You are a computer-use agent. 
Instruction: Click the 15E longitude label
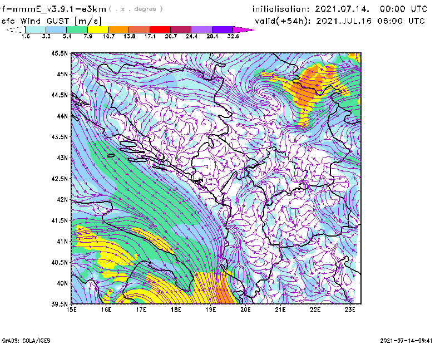pyautogui.click(x=71, y=309)
